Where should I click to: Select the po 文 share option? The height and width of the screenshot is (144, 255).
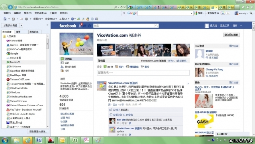point(108,67)
